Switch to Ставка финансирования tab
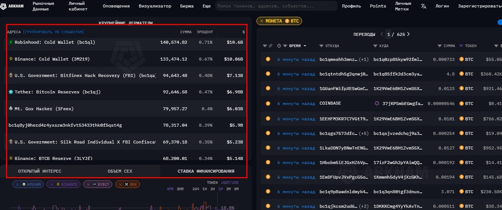 click(x=206, y=171)
